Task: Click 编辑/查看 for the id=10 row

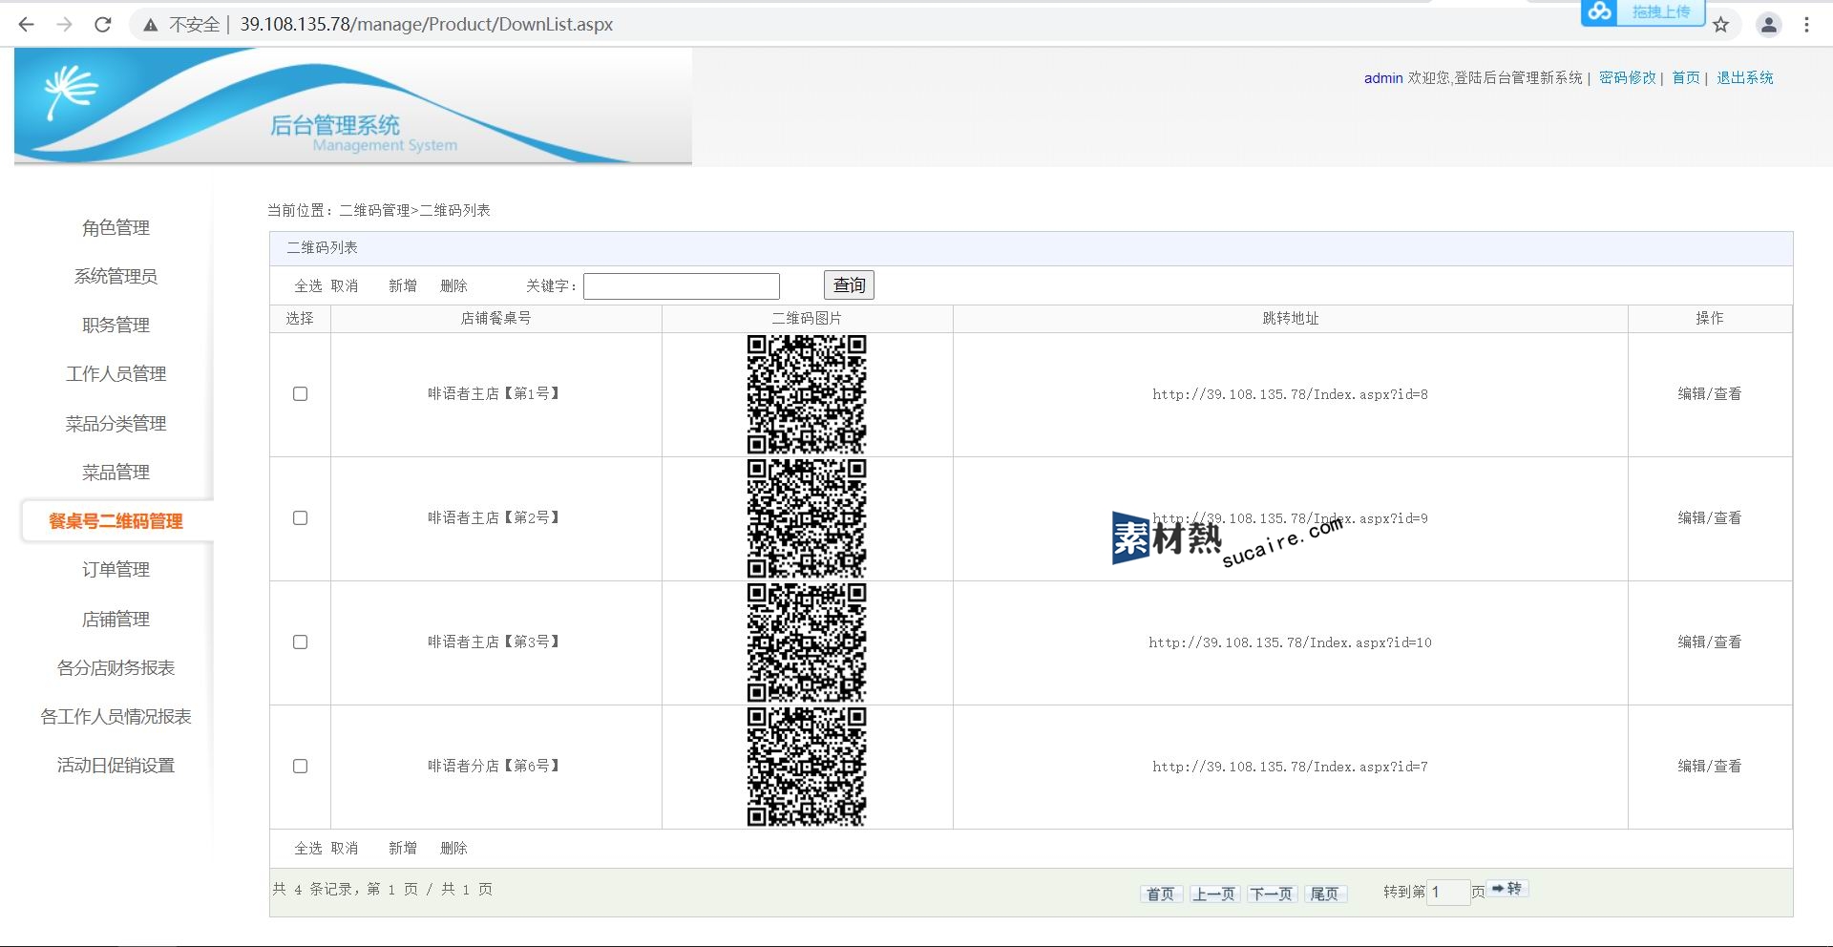Action: point(1709,642)
